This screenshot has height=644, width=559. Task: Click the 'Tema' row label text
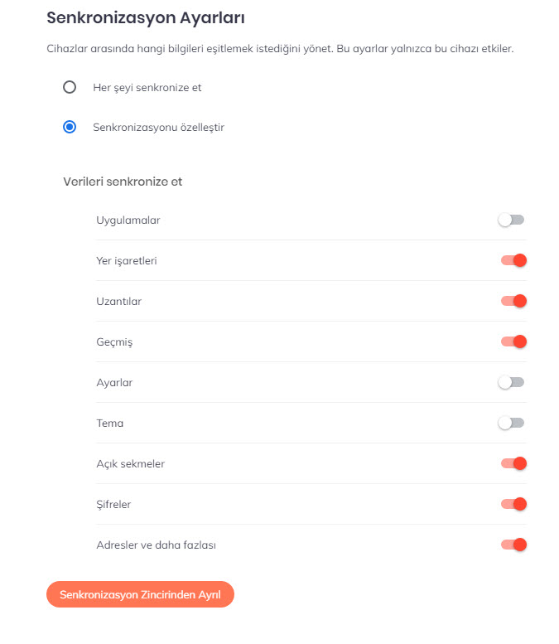(x=109, y=423)
